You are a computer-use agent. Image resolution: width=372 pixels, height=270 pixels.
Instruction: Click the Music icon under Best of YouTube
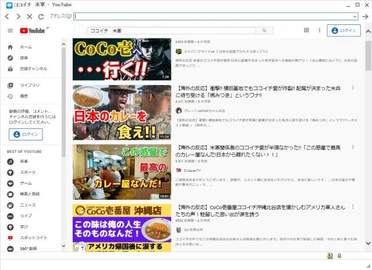tap(10, 161)
